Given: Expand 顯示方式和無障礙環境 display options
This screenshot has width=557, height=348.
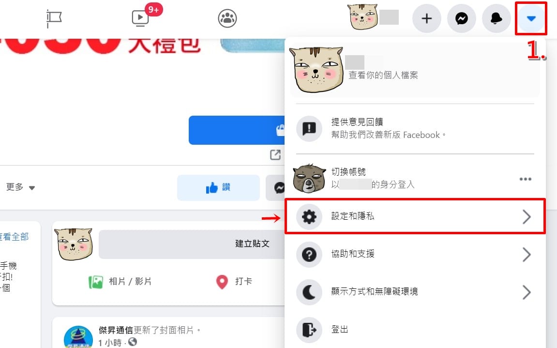Looking at the screenshot, I should tap(415, 292).
